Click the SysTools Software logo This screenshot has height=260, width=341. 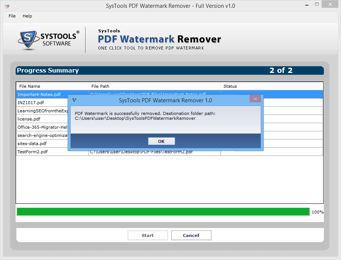[49, 39]
